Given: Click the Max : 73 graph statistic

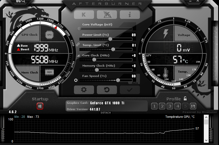Looking at the screenshot, I should pos(33,117).
